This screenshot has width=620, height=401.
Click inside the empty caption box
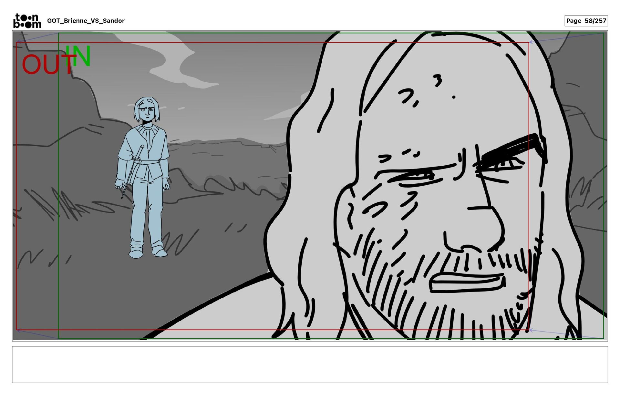point(310,365)
